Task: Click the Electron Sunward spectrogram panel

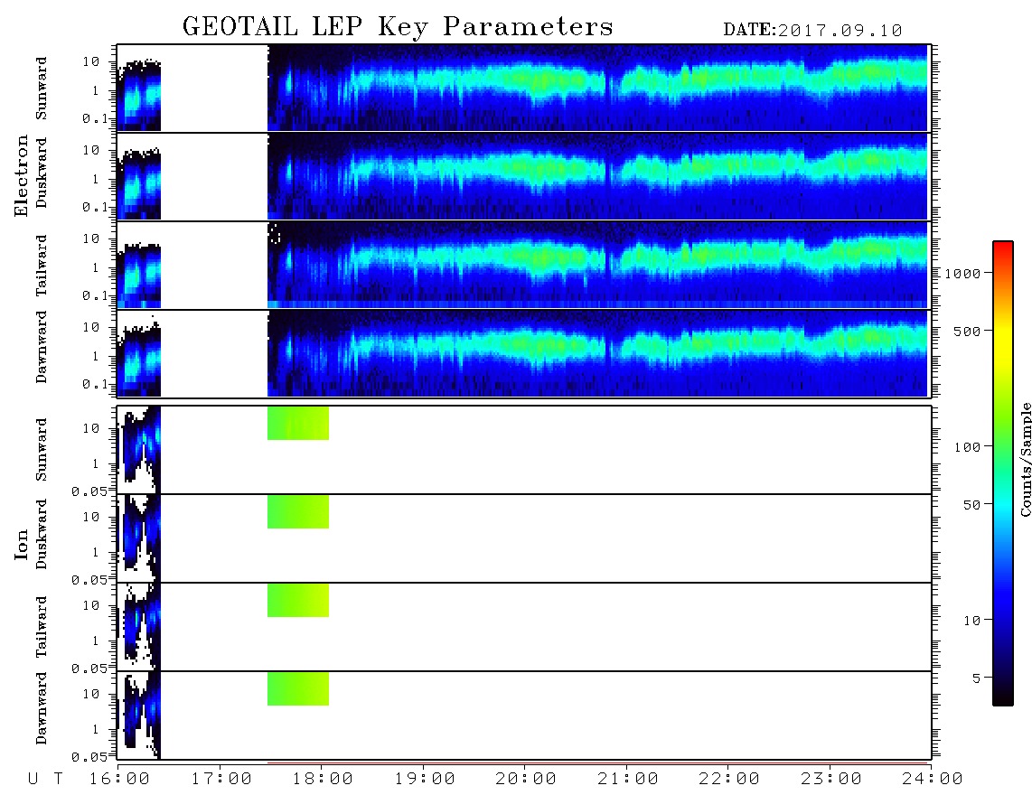Action: tap(524, 88)
